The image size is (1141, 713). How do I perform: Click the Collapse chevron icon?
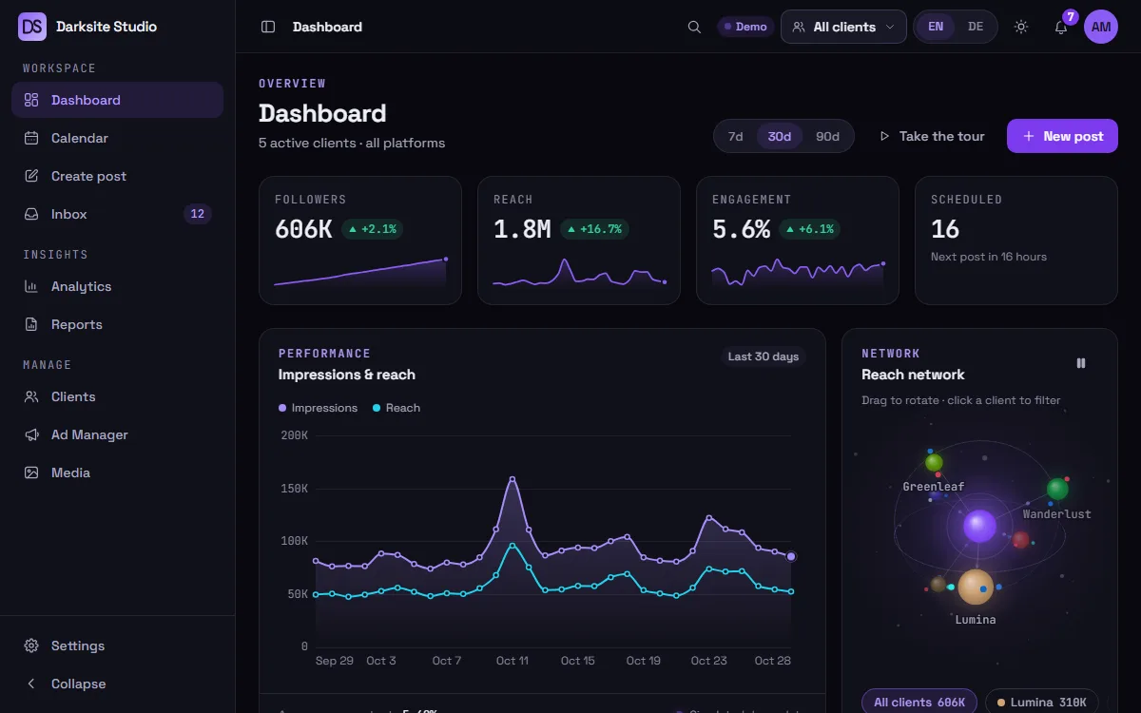point(31,684)
